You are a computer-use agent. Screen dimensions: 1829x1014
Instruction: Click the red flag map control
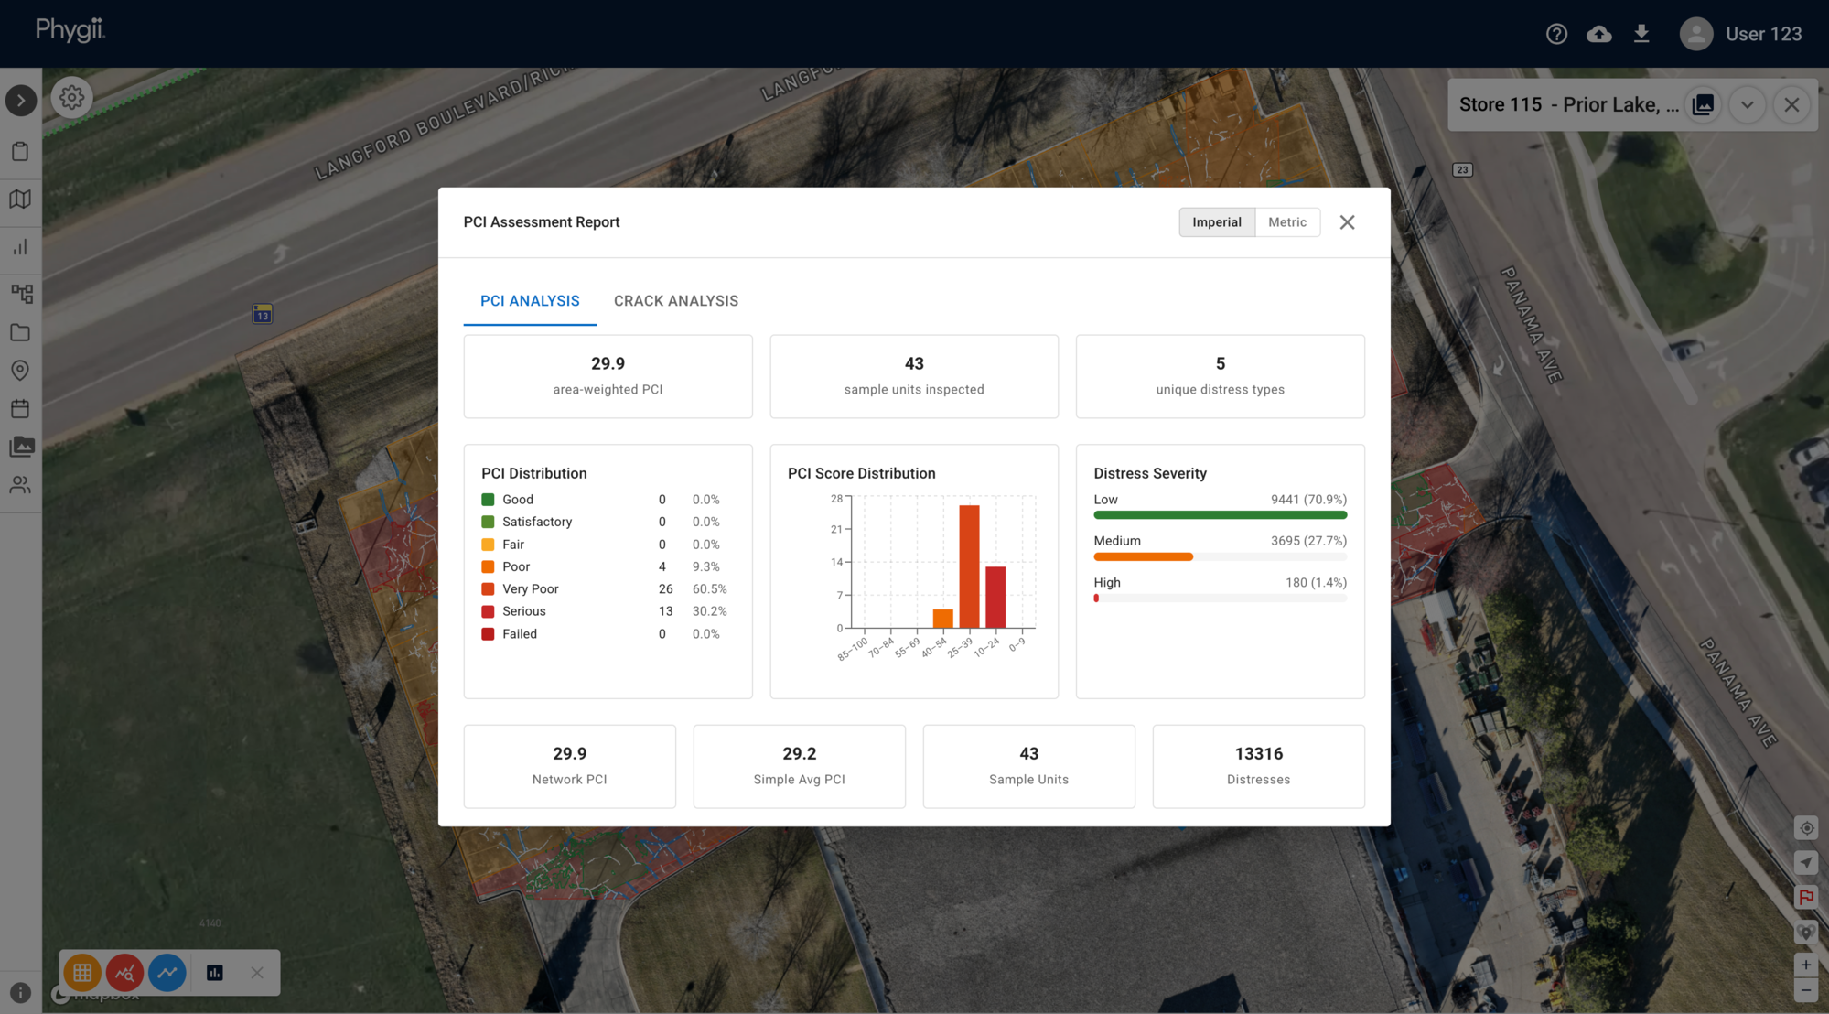click(x=1806, y=897)
